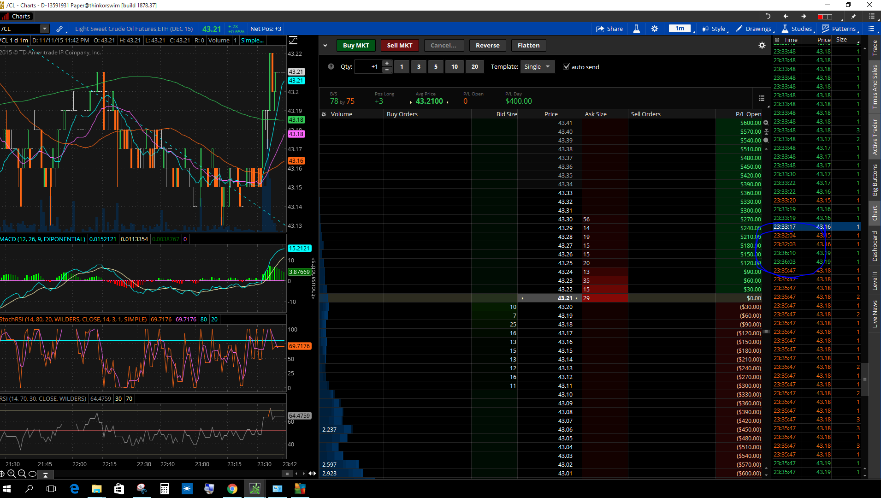Select the crosshair pan tool under chart
Image resolution: width=881 pixels, height=498 pixels.
coord(2,474)
